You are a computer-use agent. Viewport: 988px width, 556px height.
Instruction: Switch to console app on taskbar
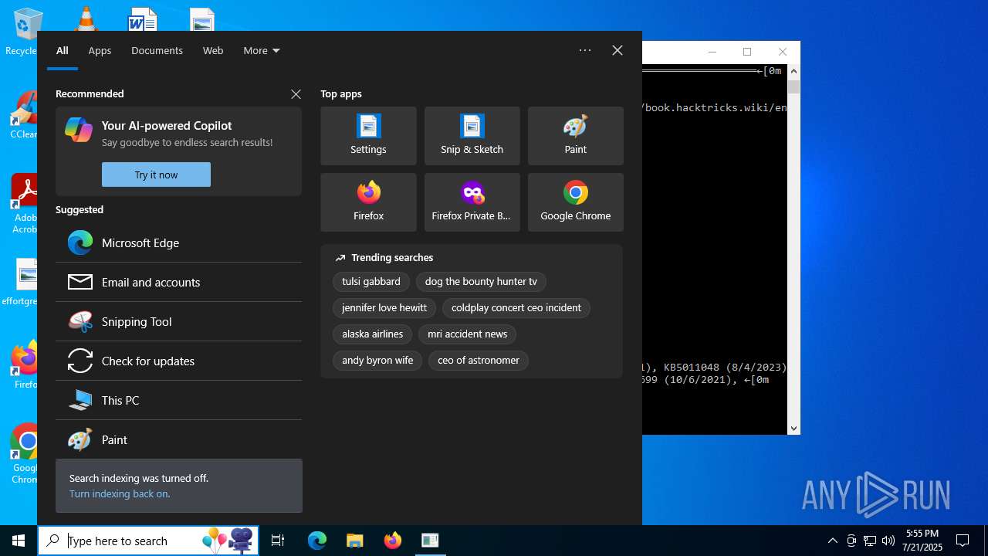point(430,541)
